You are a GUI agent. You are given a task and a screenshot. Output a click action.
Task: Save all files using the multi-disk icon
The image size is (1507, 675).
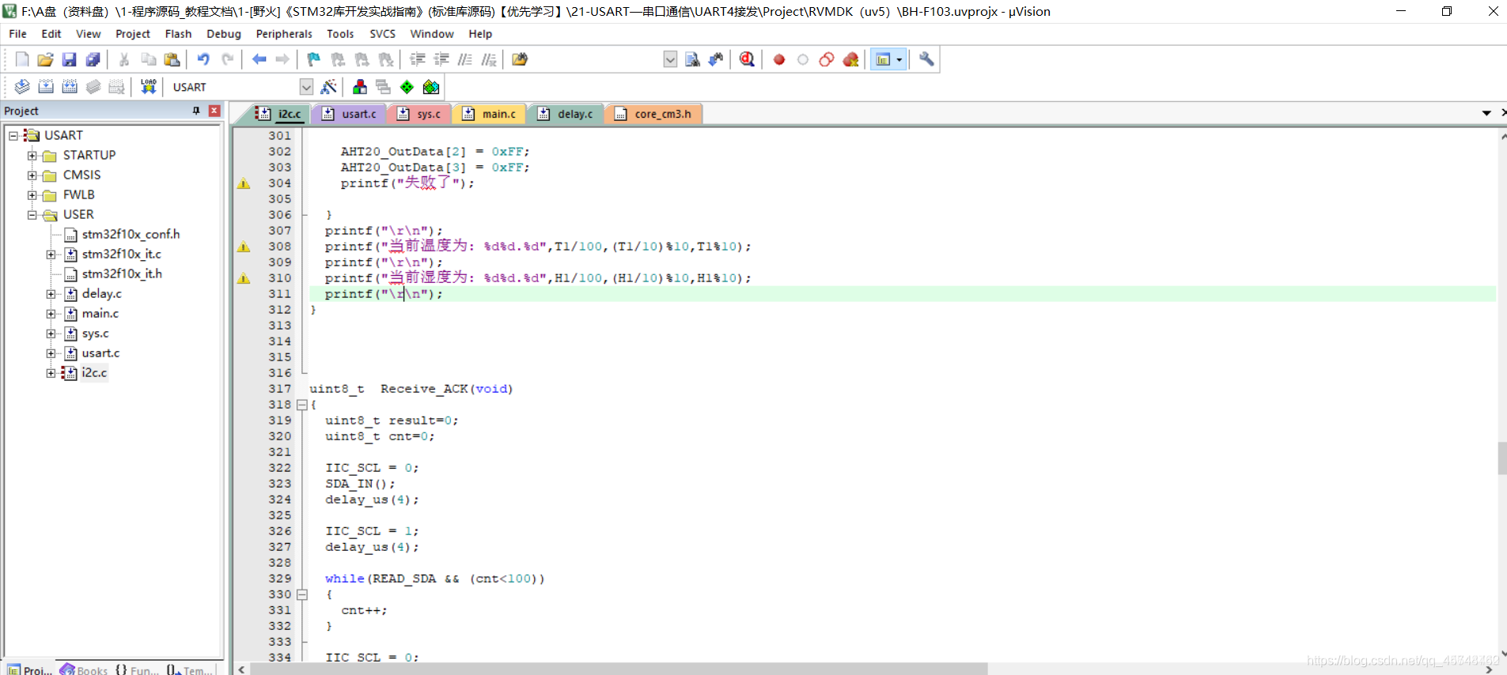click(x=93, y=59)
